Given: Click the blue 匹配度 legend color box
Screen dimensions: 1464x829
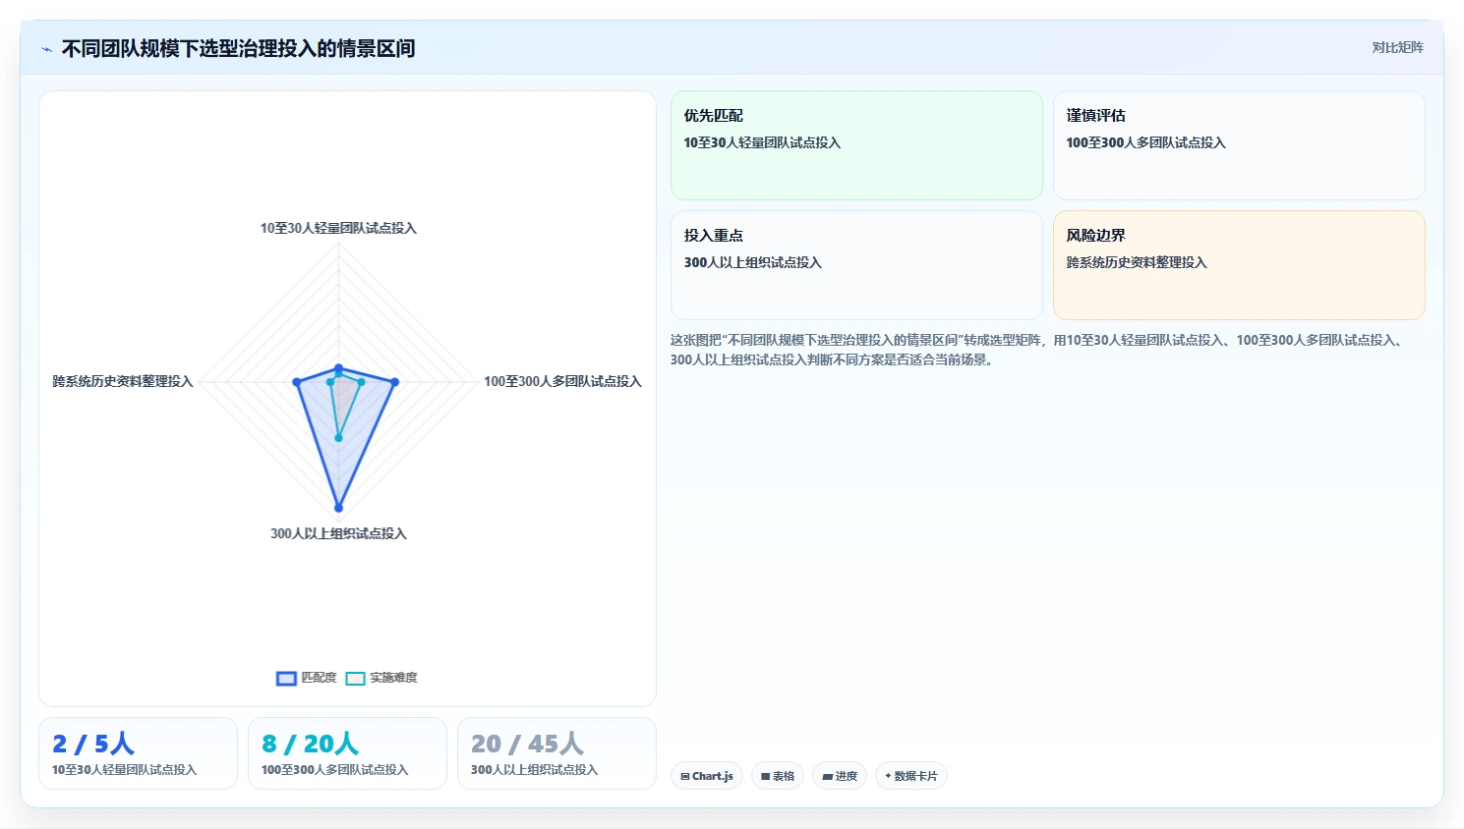Looking at the screenshot, I should (x=286, y=679).
